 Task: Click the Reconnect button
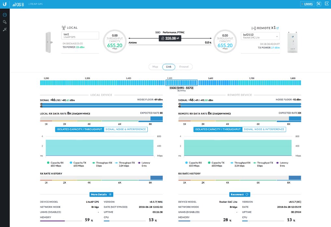click(240, 194)
